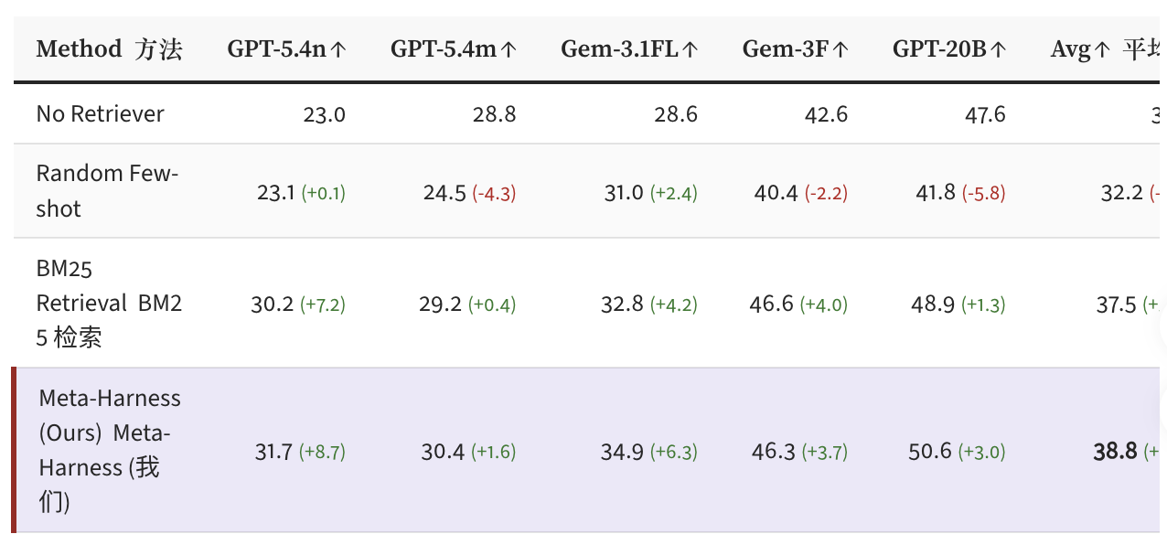The image size is (1167, 534).
Task: Select the BM25 Retrieval row label
Action: click(109, 303)
